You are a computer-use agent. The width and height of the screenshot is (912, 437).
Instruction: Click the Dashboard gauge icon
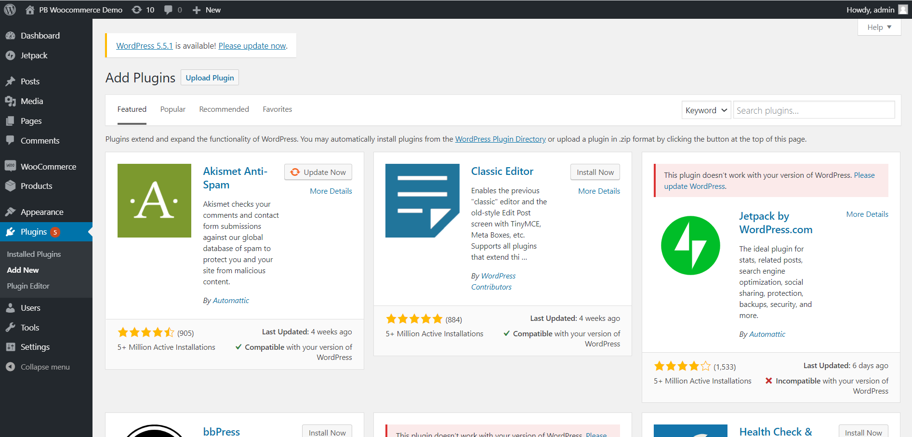tap(11, 36)
